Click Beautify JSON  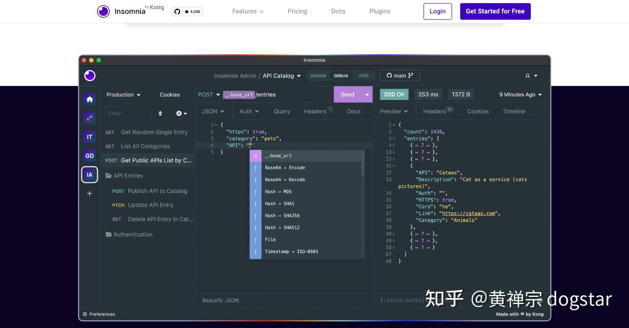tap(221, 300)
